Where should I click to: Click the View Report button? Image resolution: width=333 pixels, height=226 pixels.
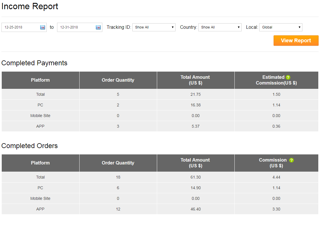(296, 41)
